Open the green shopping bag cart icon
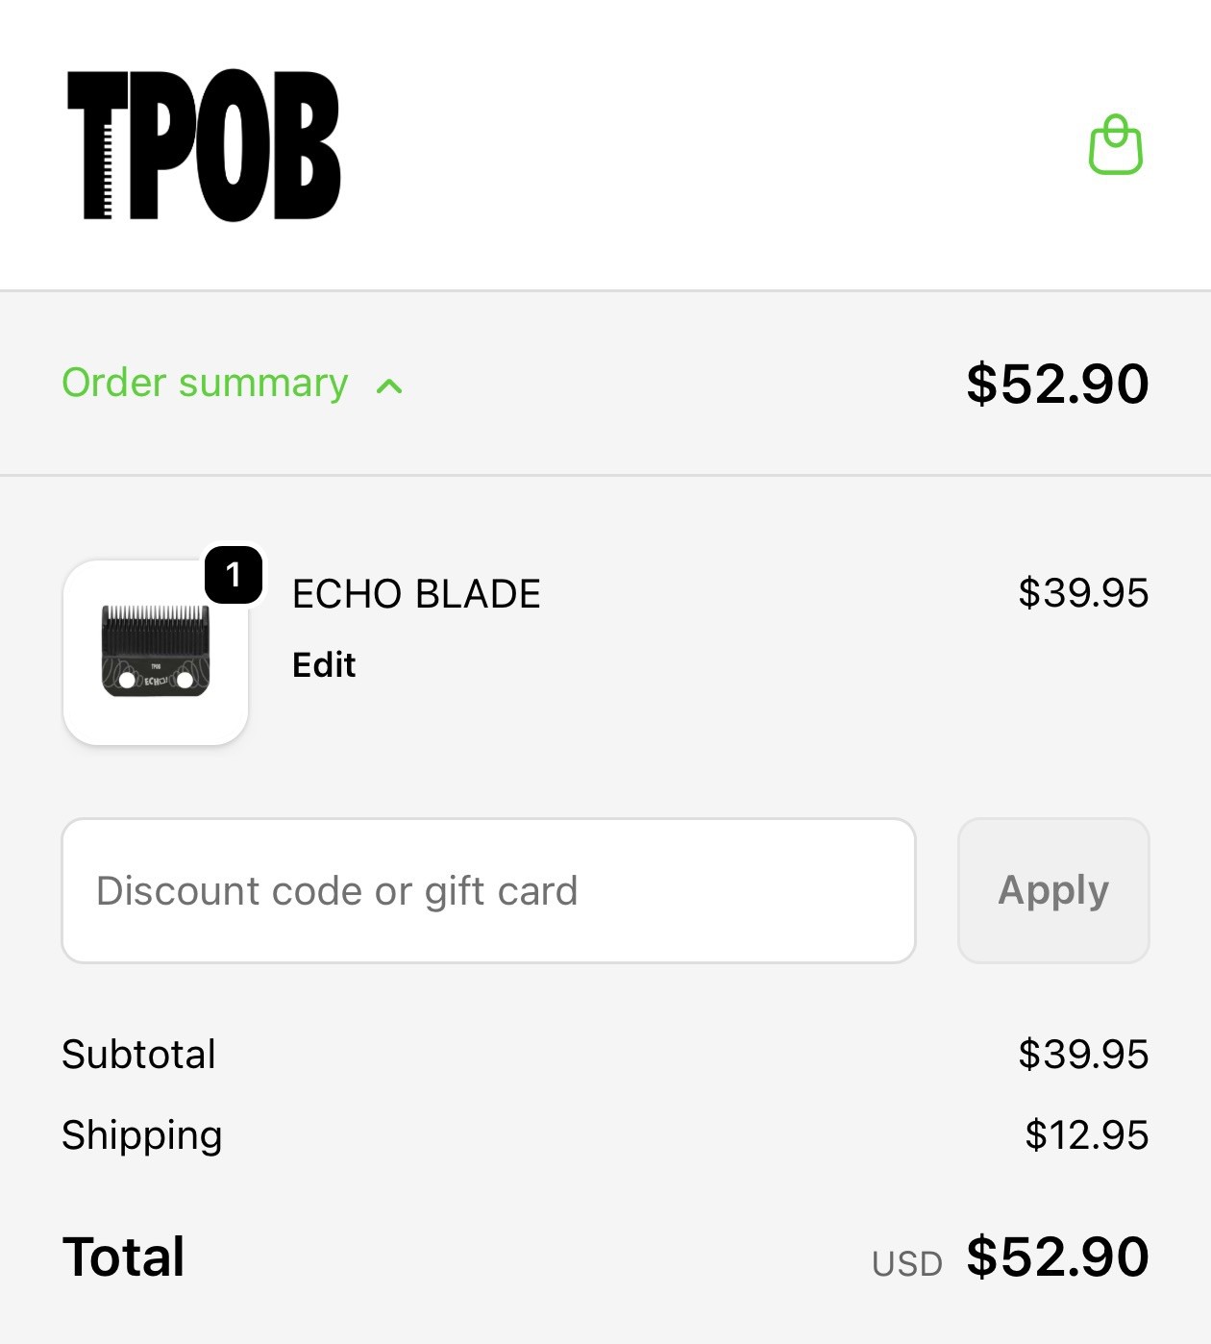 1115,146
